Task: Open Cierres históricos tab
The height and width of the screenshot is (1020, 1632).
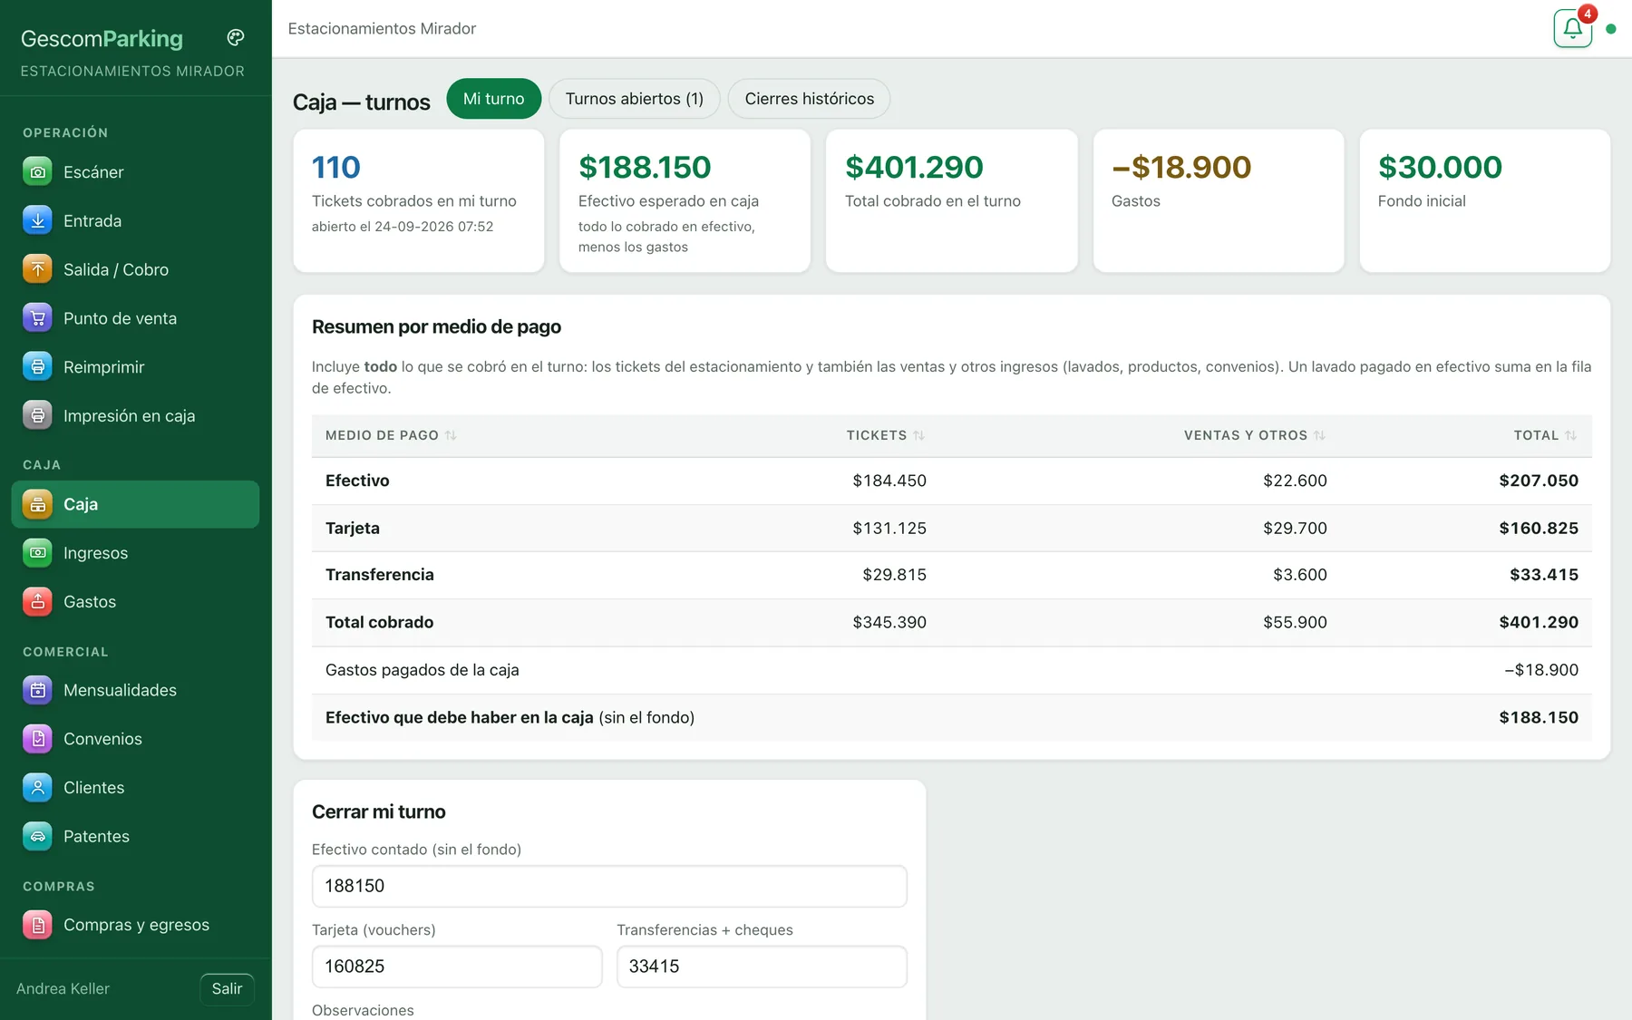Action: (x=809, y=99)
